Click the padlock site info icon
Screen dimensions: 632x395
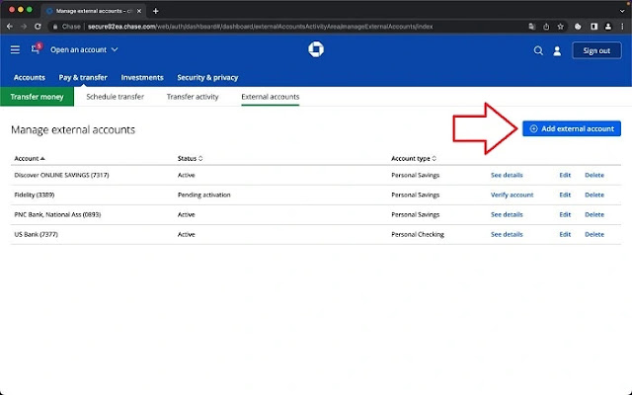click(x=55, y=27)
